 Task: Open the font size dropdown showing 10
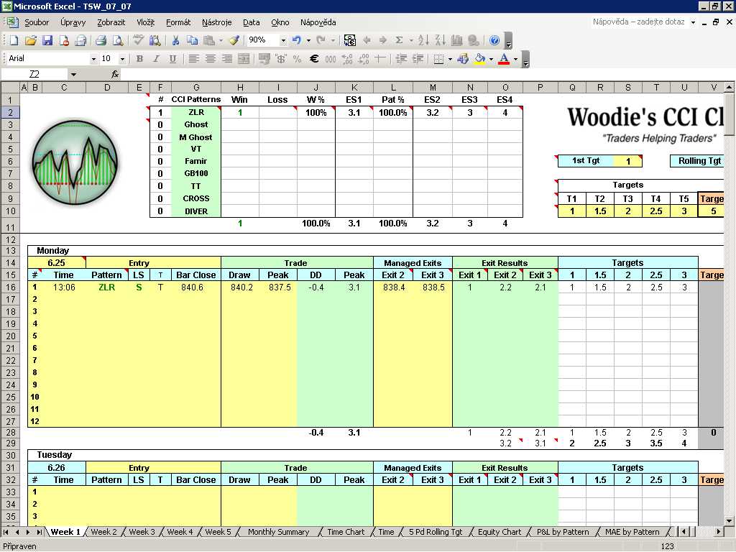[x=122, y=59]
